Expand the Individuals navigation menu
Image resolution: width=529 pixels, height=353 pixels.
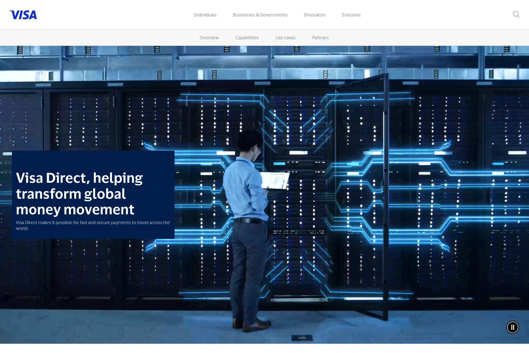point(205,15)
